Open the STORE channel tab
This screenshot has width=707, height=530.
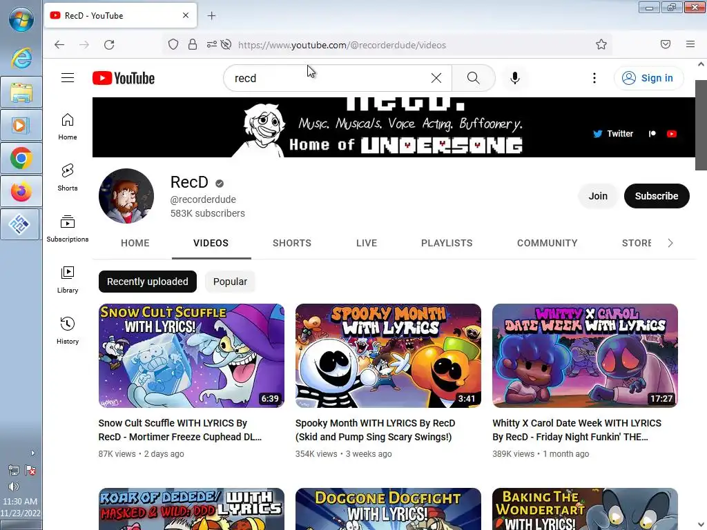(x=636, y=243)
